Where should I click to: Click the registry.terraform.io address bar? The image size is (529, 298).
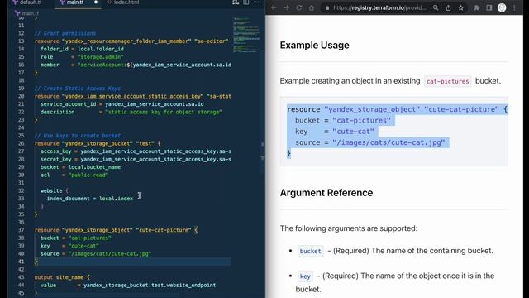tap(379, 7)
